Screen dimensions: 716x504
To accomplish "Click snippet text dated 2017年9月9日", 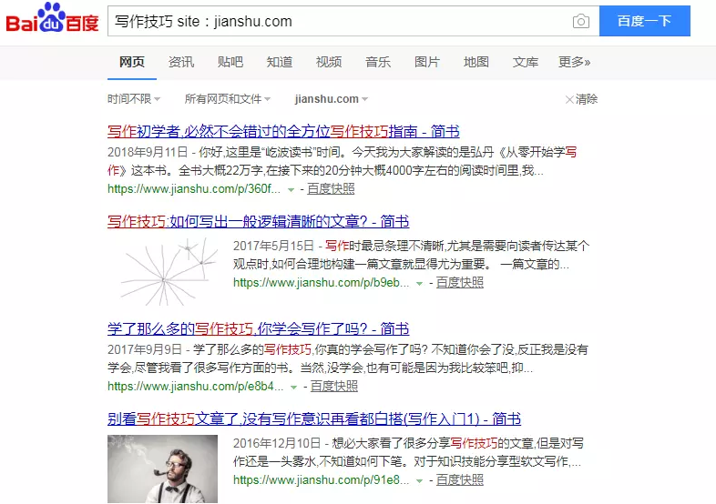I will coord(348,358).
